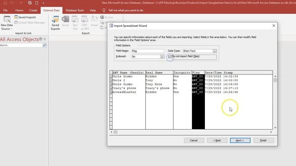Viewport: 296px width, 166px height.
Task: Expand All Access Objects menu arrow
Action: 41,39
